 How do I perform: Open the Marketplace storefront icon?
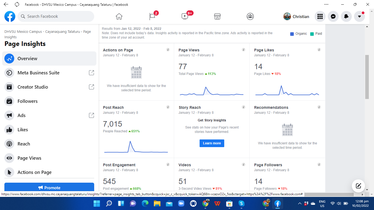217,16
